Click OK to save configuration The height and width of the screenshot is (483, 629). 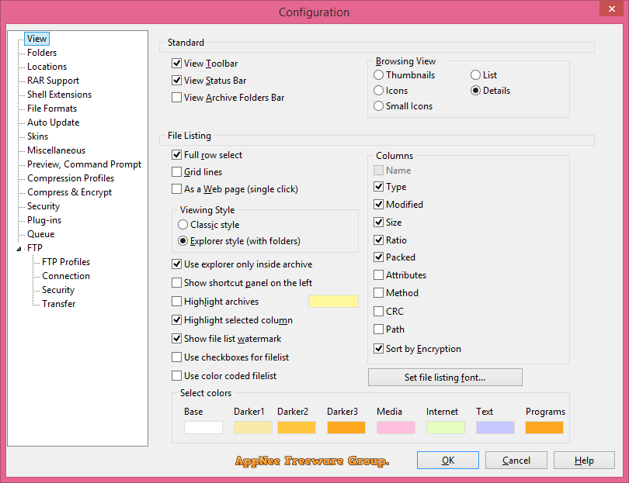click(448, 461)
